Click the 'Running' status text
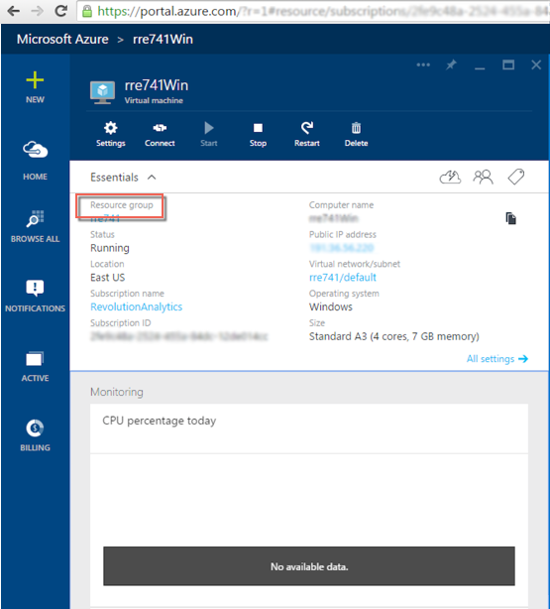The width and height of the screenshot is (550, 609). [x=110, y=248]
